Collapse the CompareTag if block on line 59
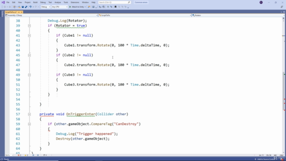The width and height of the screenshot is (286, 161). click(29, 124)
